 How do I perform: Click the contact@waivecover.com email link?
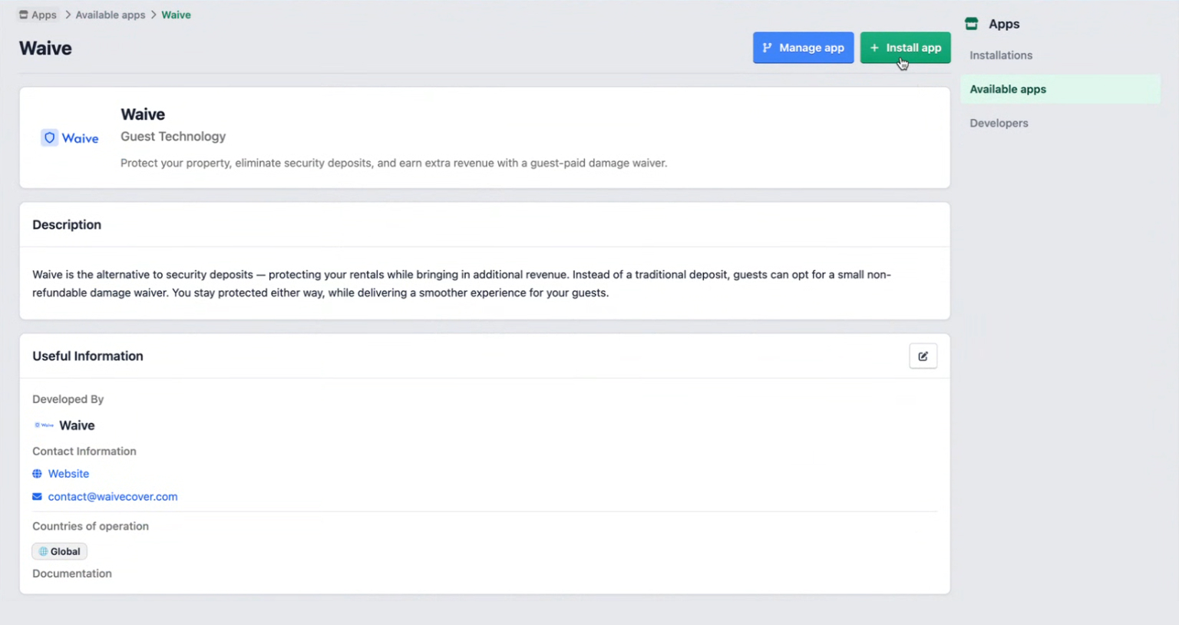tap(113, 497)
